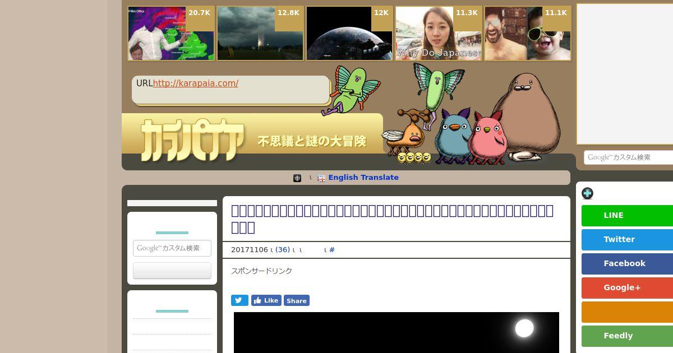
Task: Focus the right-side Google custom search field
Action: point(628,157)
